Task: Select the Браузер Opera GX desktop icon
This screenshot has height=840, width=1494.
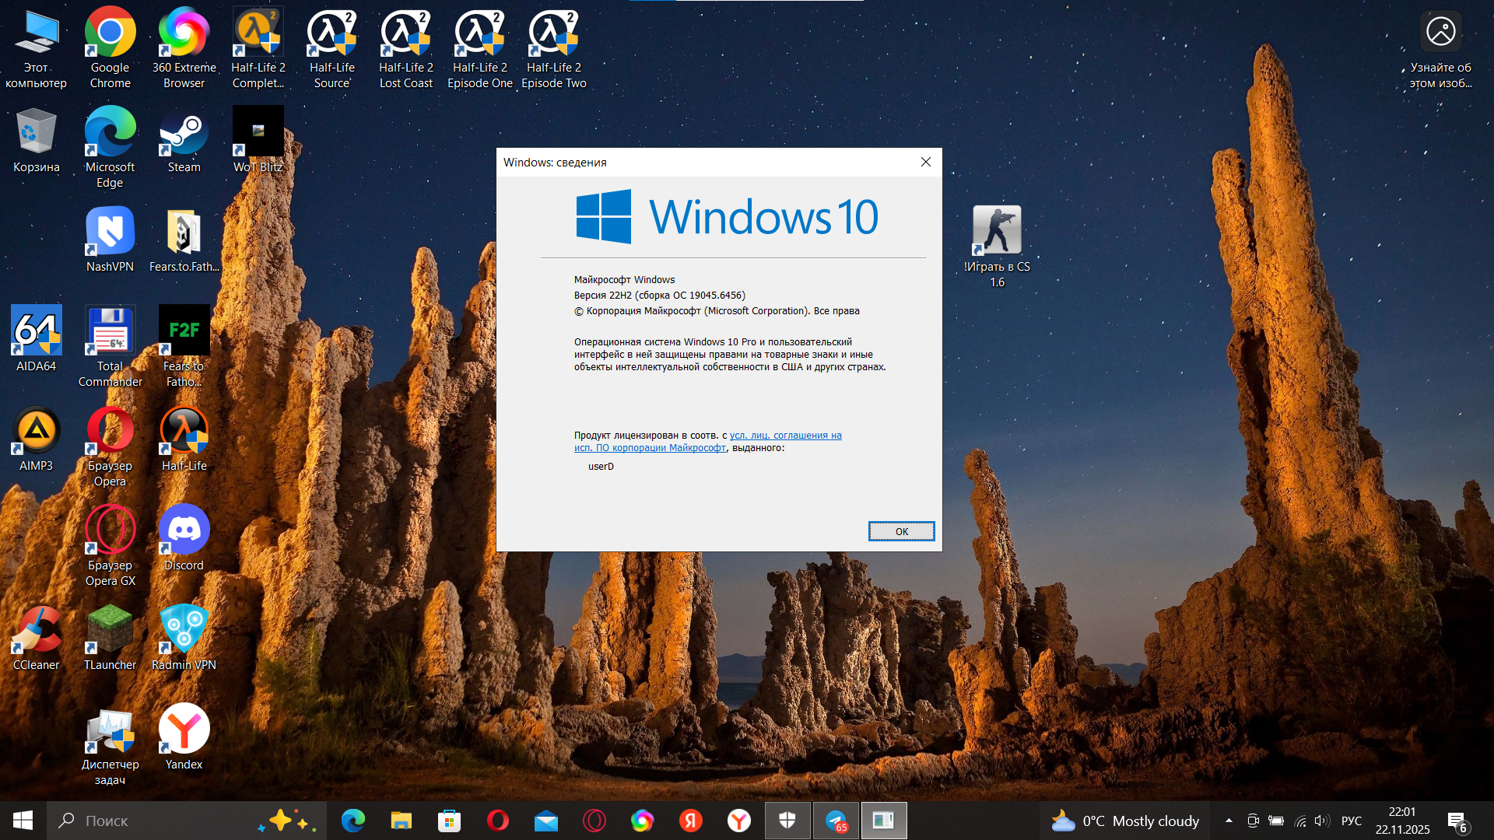Action: pos(110,546)
